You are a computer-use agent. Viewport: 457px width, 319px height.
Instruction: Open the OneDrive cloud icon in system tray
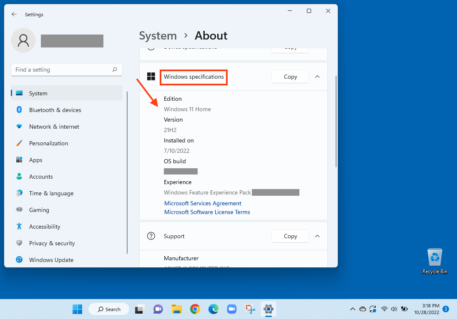[x=362, y=309]
